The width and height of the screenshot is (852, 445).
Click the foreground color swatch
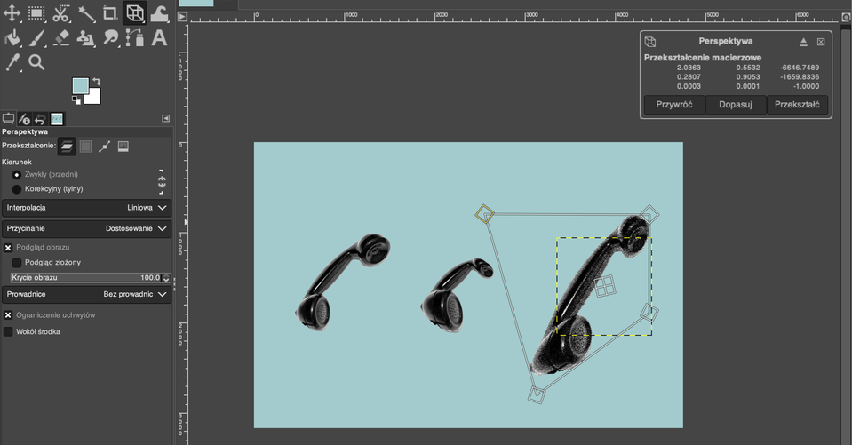click(80, 86)
